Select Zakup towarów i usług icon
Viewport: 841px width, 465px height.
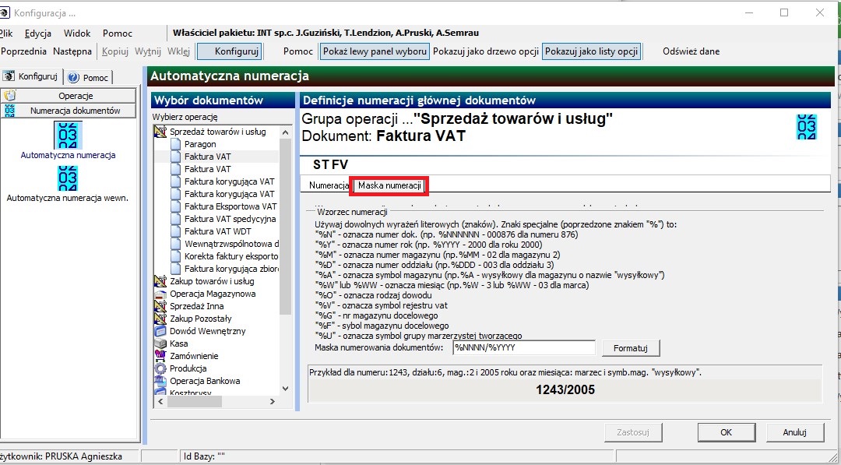tap(160, 281)
